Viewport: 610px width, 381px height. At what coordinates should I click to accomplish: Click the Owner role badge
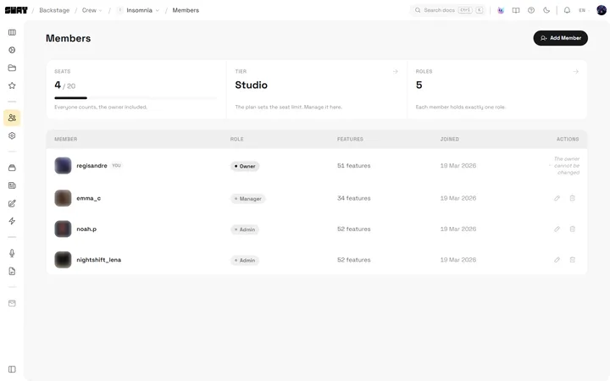(245, 166)
